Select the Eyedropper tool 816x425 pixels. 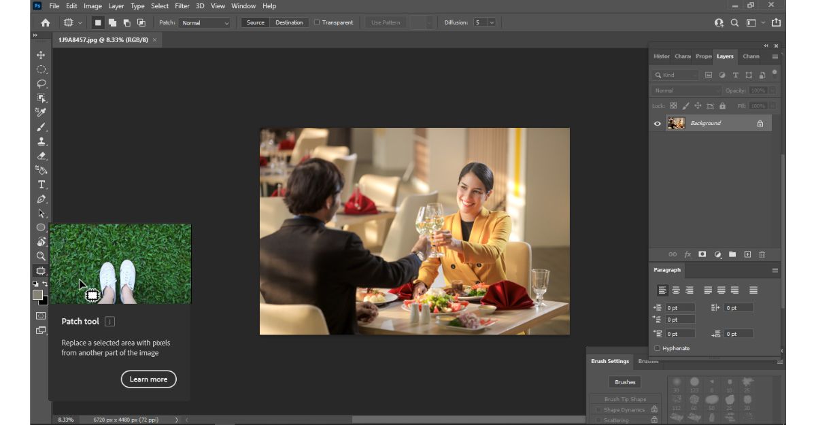tap(41, 112)
